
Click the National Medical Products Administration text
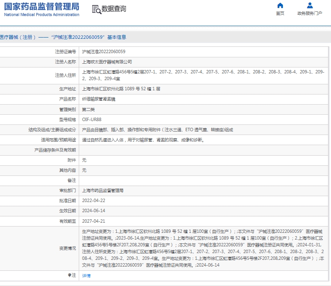(x=42, y=15)
